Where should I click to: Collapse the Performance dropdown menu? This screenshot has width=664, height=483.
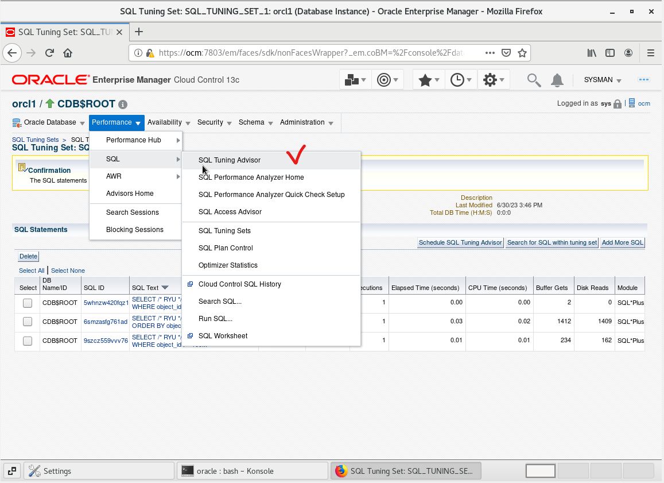[117, 122]
